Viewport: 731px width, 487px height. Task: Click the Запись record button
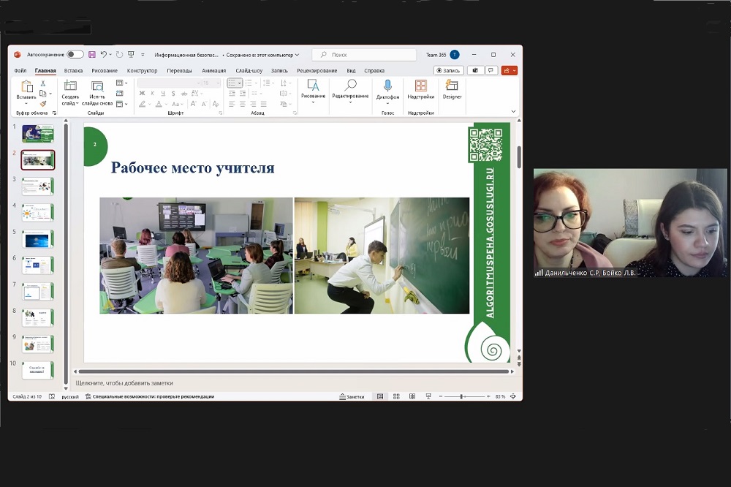tap(449, 71)
